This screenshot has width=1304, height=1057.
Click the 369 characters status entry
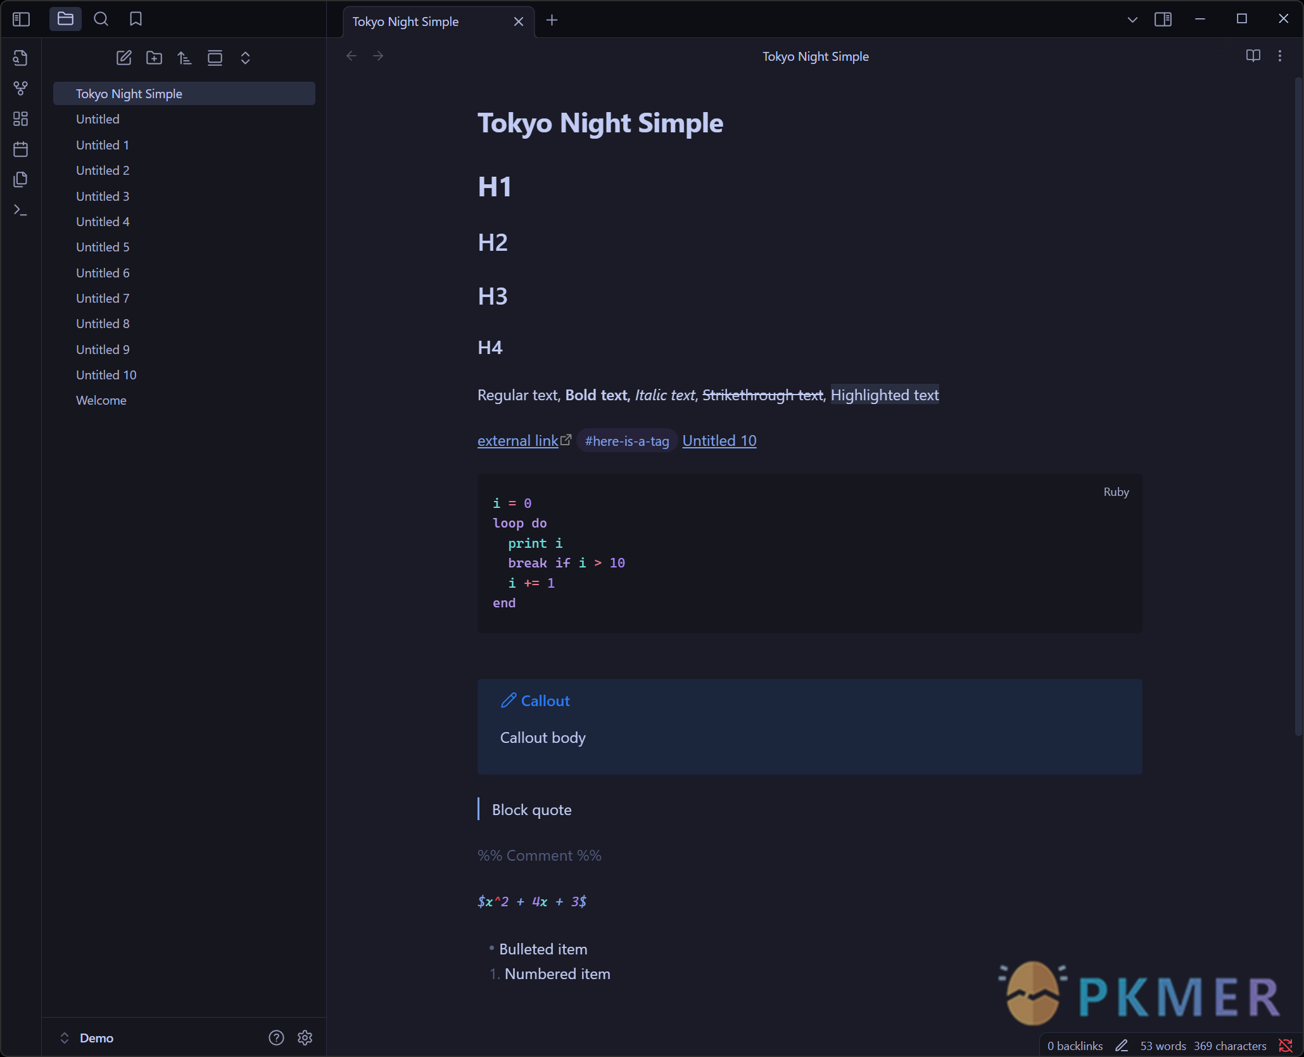tap(1230, 1046)
